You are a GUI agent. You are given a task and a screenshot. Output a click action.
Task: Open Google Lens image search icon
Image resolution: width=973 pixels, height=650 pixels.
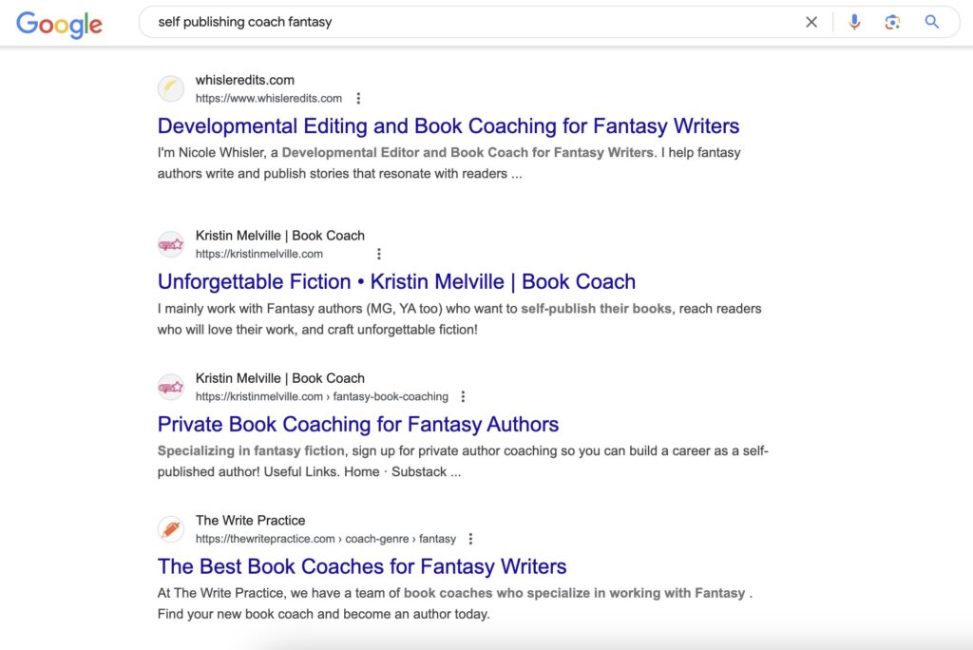tap(892, 21)
